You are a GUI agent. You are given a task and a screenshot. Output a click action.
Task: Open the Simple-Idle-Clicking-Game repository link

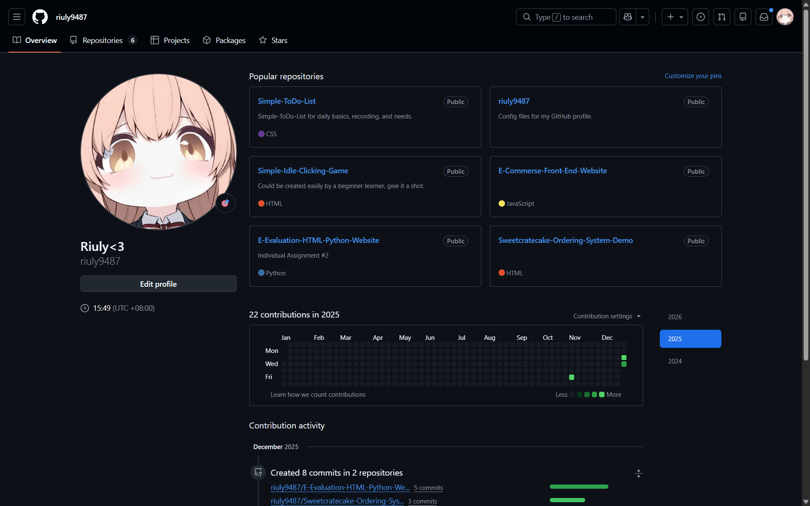302,171
